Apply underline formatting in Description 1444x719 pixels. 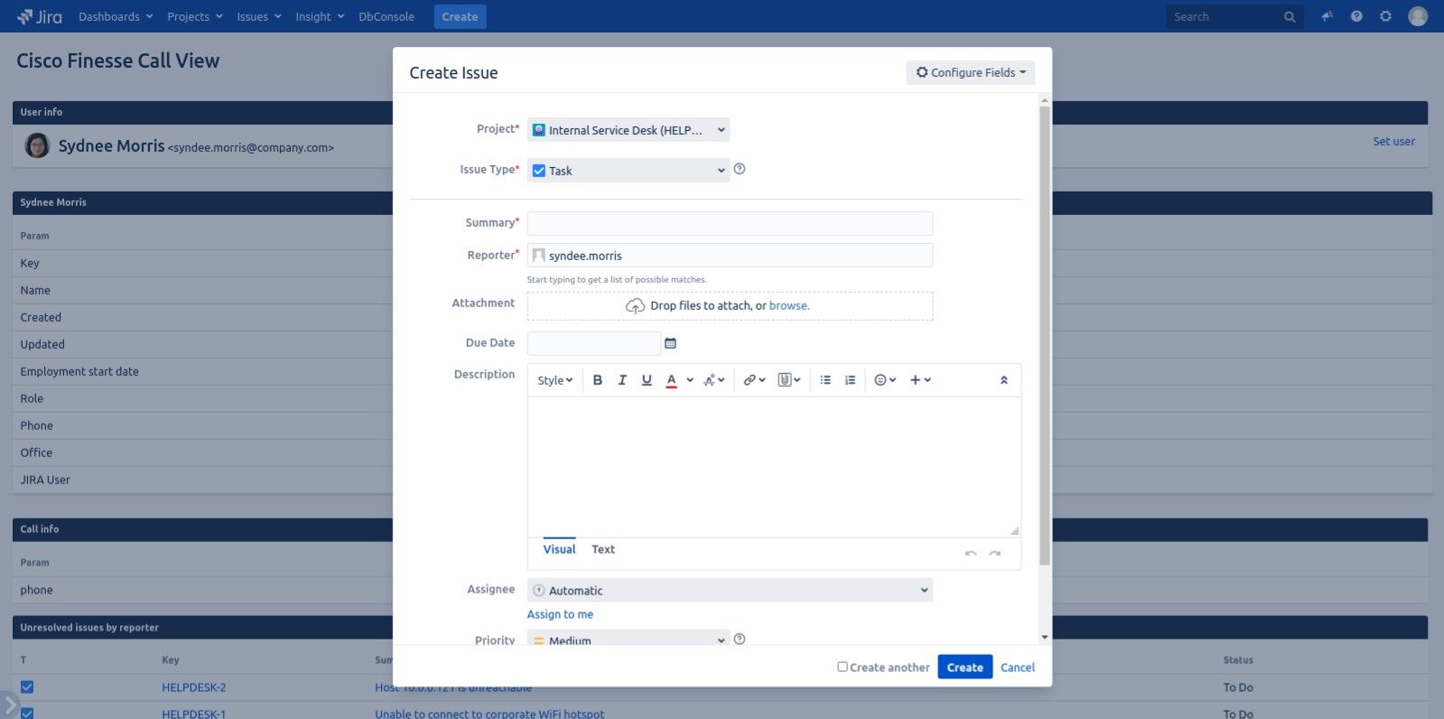tap(647, 380)
